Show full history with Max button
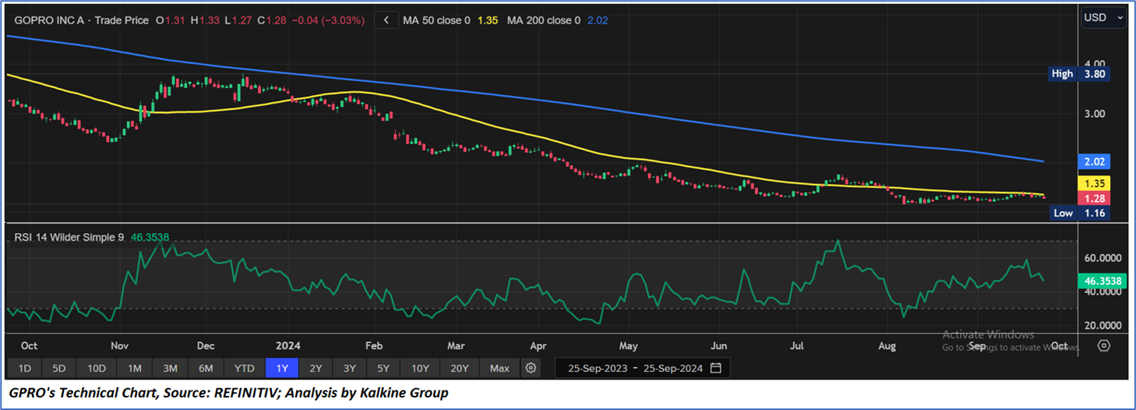The width and height of the screenshot is (1136, 410). coord(499,368)
